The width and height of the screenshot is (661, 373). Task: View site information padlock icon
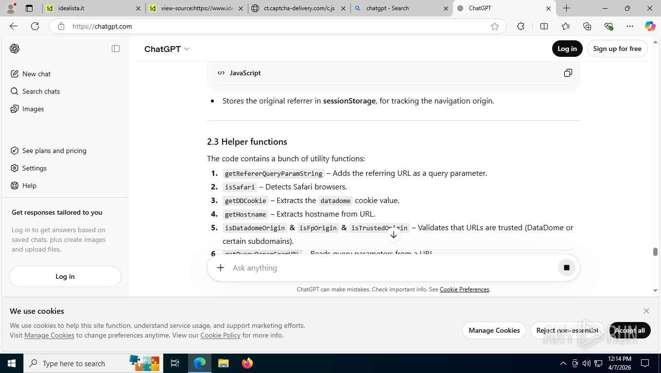61,26
